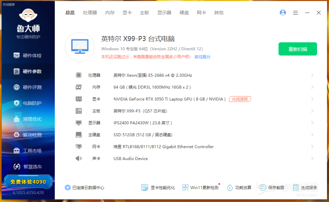Open Win11更新检测 tool
Viewport: 329px width, 202px height.
[200, 188]
